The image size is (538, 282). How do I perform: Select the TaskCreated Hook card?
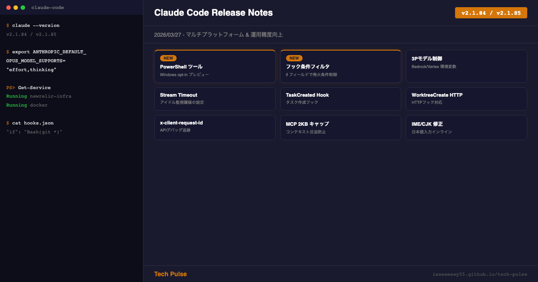coord(340,98)
